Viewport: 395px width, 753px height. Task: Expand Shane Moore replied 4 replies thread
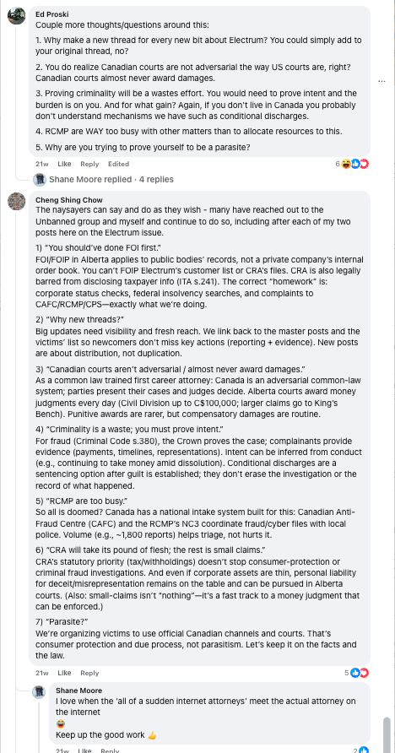click(x=111, y=180)
